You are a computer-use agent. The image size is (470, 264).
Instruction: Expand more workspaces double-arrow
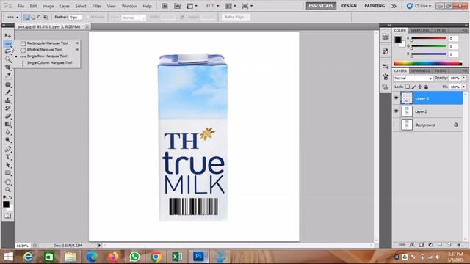394,6
